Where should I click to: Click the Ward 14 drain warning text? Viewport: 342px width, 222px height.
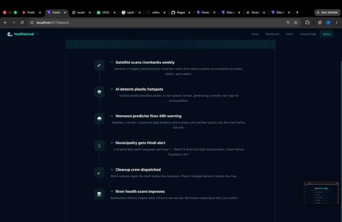pos(178,152)
